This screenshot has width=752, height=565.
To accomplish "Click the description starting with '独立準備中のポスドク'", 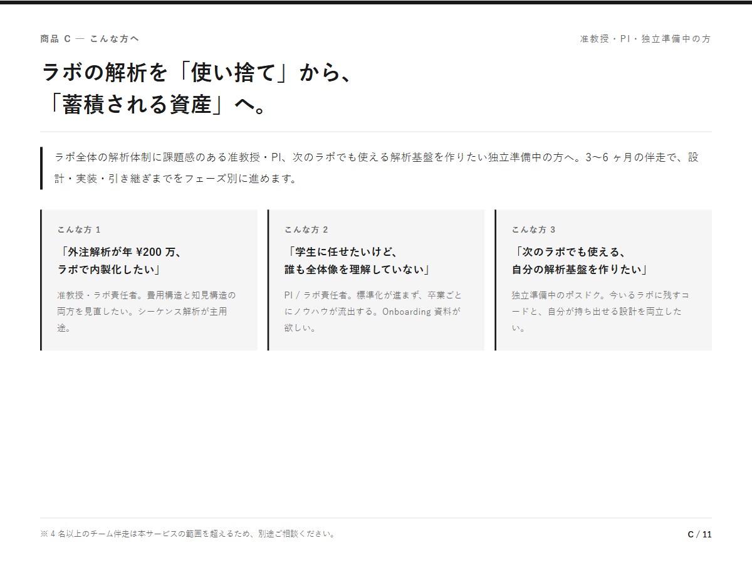I will (x=601, y=311).
